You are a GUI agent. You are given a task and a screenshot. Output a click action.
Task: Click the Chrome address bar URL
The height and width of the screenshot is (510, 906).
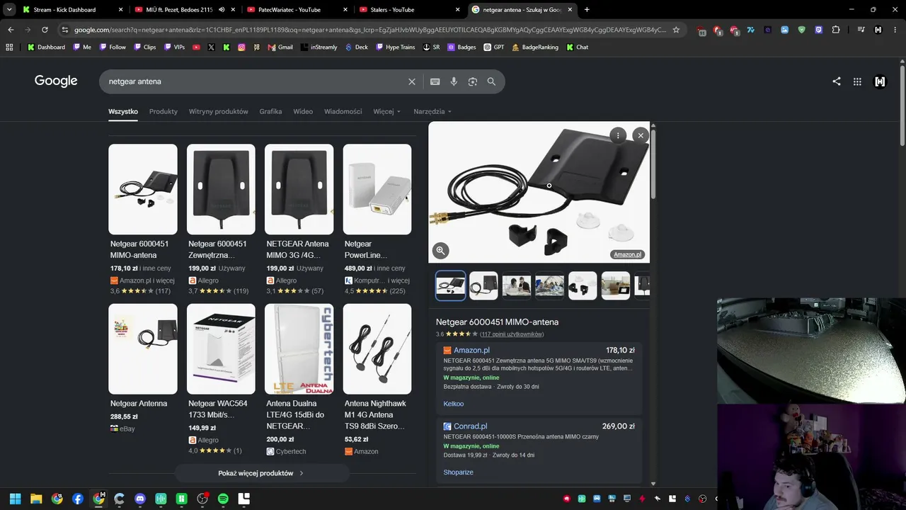click(x=370, y=30)
